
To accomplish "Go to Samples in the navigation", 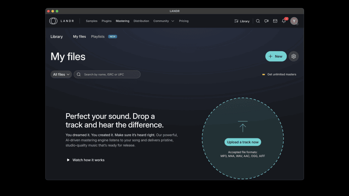I will [91, 21].
